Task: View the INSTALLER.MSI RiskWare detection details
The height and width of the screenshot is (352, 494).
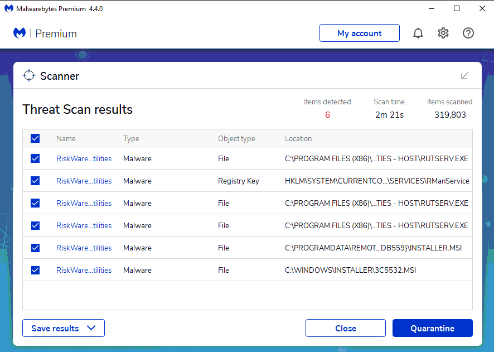Action: (x=84, y=248)
